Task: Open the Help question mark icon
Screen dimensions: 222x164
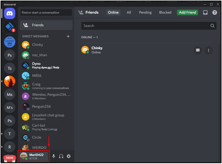Action: click(215, 13)
